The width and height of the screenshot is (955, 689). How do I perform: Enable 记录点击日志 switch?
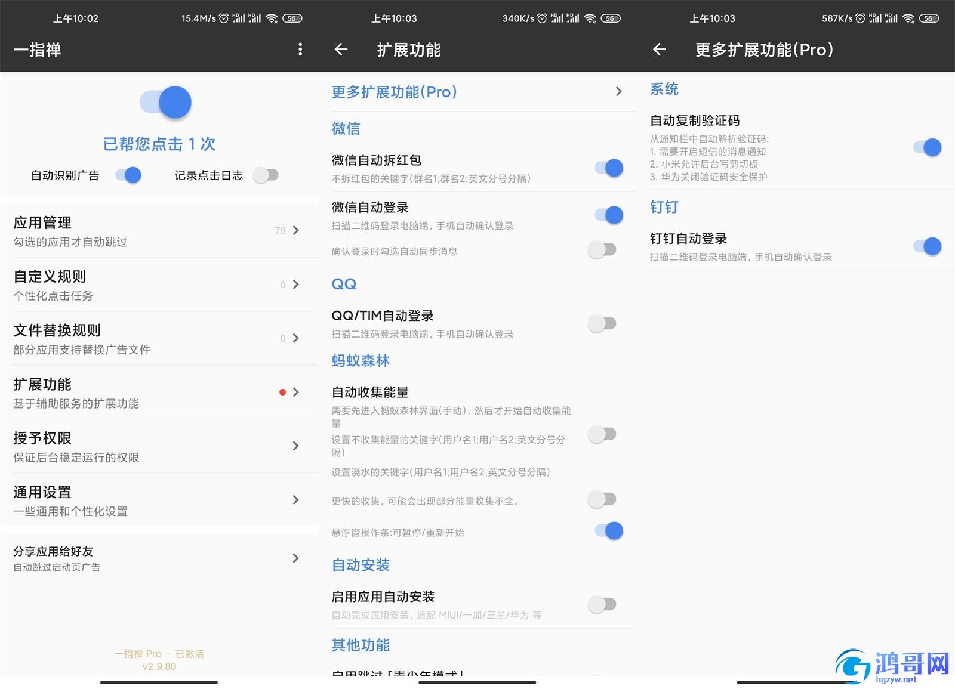tap(266, 175)
